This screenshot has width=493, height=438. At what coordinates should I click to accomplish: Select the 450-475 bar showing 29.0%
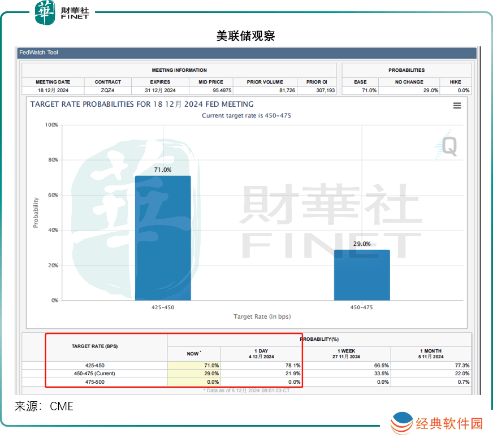362,275
